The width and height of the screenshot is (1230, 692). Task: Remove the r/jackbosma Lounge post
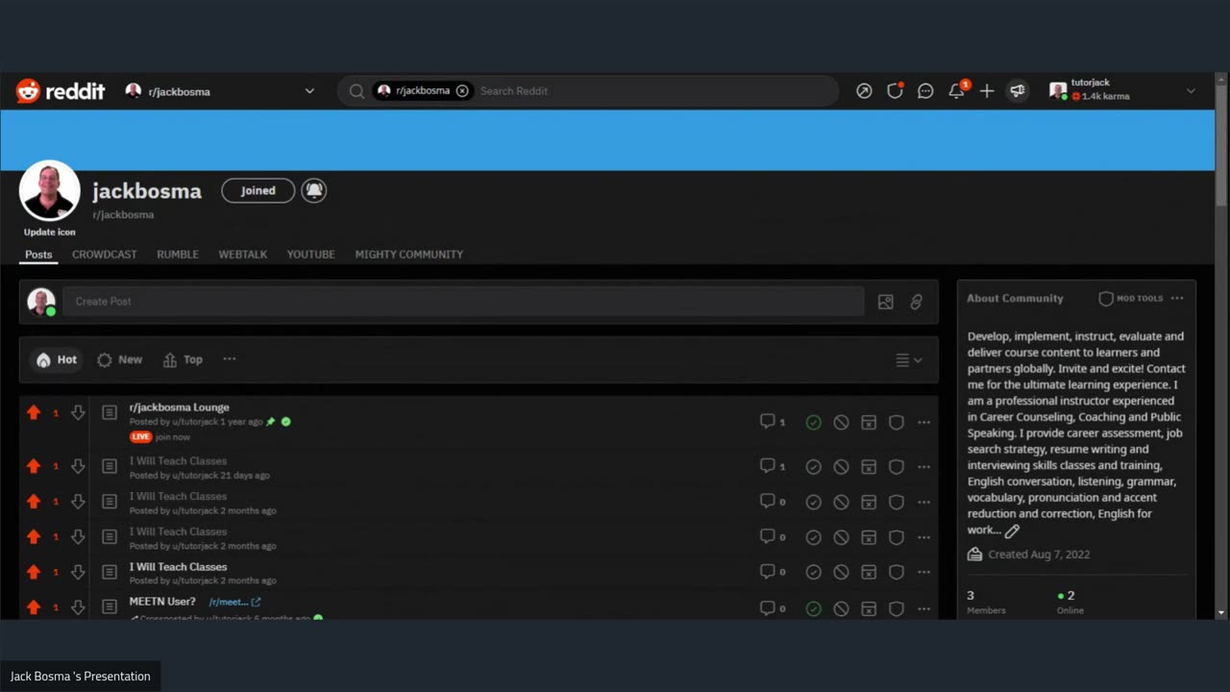click(841, 422)
